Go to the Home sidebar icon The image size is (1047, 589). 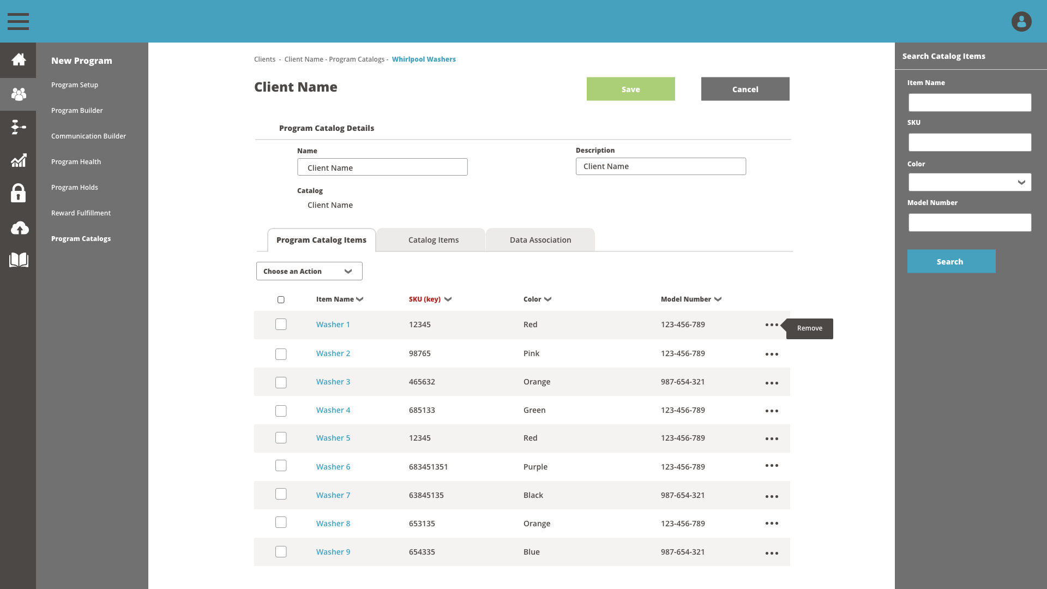click(x=19, y=59)
